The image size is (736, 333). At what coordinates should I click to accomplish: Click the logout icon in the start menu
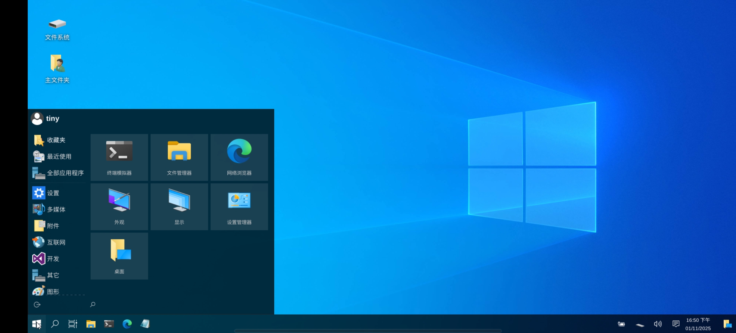click(x=37, y=305)
